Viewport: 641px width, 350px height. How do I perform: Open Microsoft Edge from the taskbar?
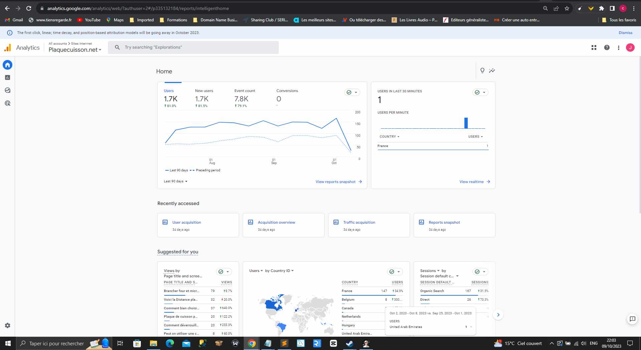pyautogui.click(x=170, y=343)
